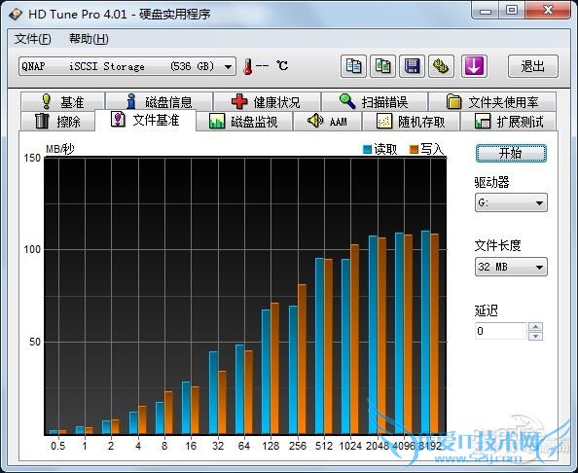Open the QNAP iSCSI Storage drive dropdown
Viewport: 578px width, 473px height.
click(127, 67)
